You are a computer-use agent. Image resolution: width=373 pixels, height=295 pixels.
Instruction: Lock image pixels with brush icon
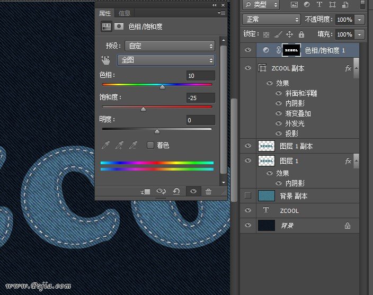point(278,34)
